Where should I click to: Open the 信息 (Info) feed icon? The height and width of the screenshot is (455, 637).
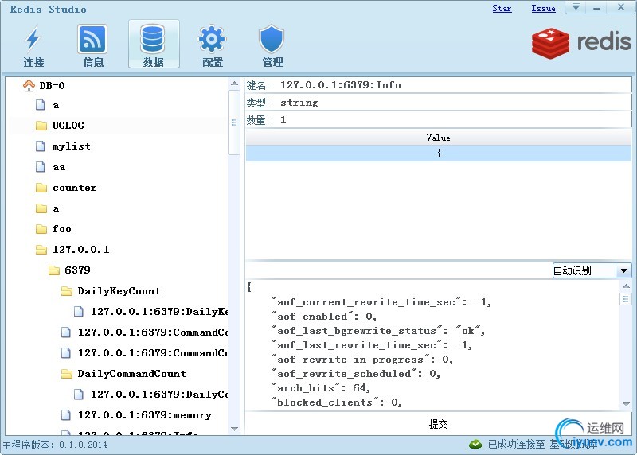[92, 39]
